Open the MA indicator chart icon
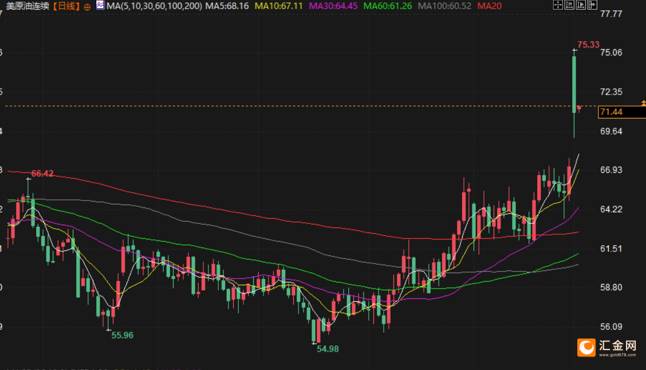Viewport: 646px width, 370px height. click(x=100, y=5)
